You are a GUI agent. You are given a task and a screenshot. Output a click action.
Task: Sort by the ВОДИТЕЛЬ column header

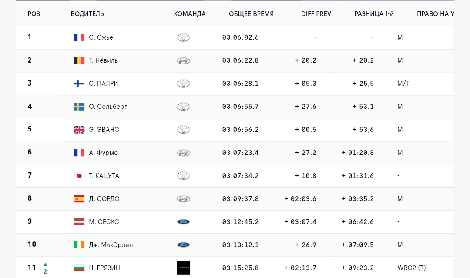click(x=87, y=14)
